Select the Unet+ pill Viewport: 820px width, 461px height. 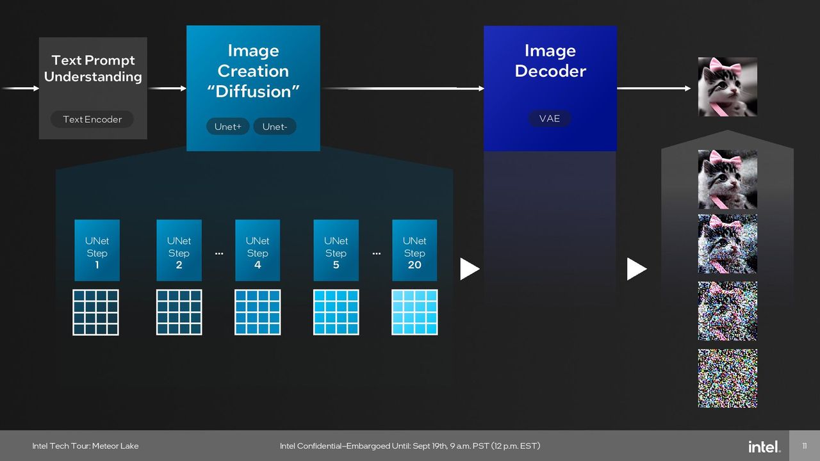coord(228,127)
